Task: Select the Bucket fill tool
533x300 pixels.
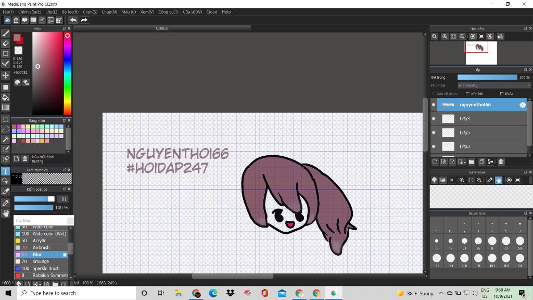Action: point(5,97)
